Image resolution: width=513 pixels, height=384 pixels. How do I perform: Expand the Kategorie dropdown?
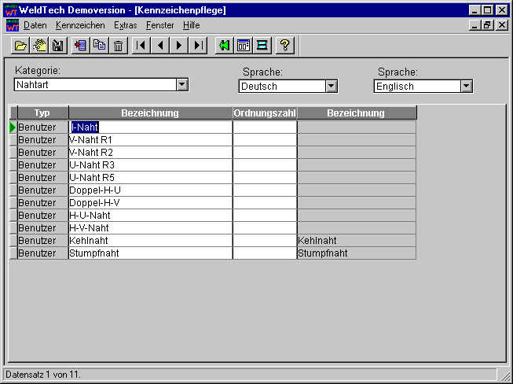tap(181, 84)
